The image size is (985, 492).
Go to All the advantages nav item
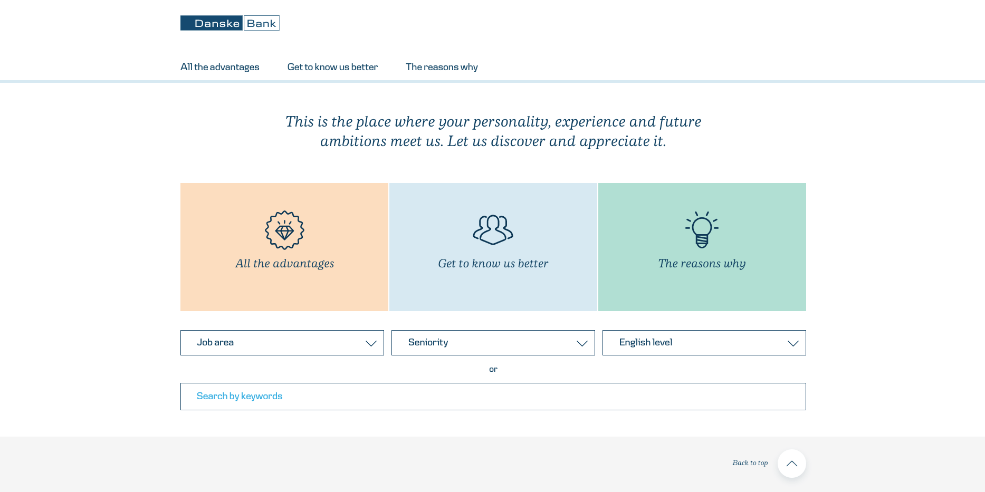click(220, 67)
